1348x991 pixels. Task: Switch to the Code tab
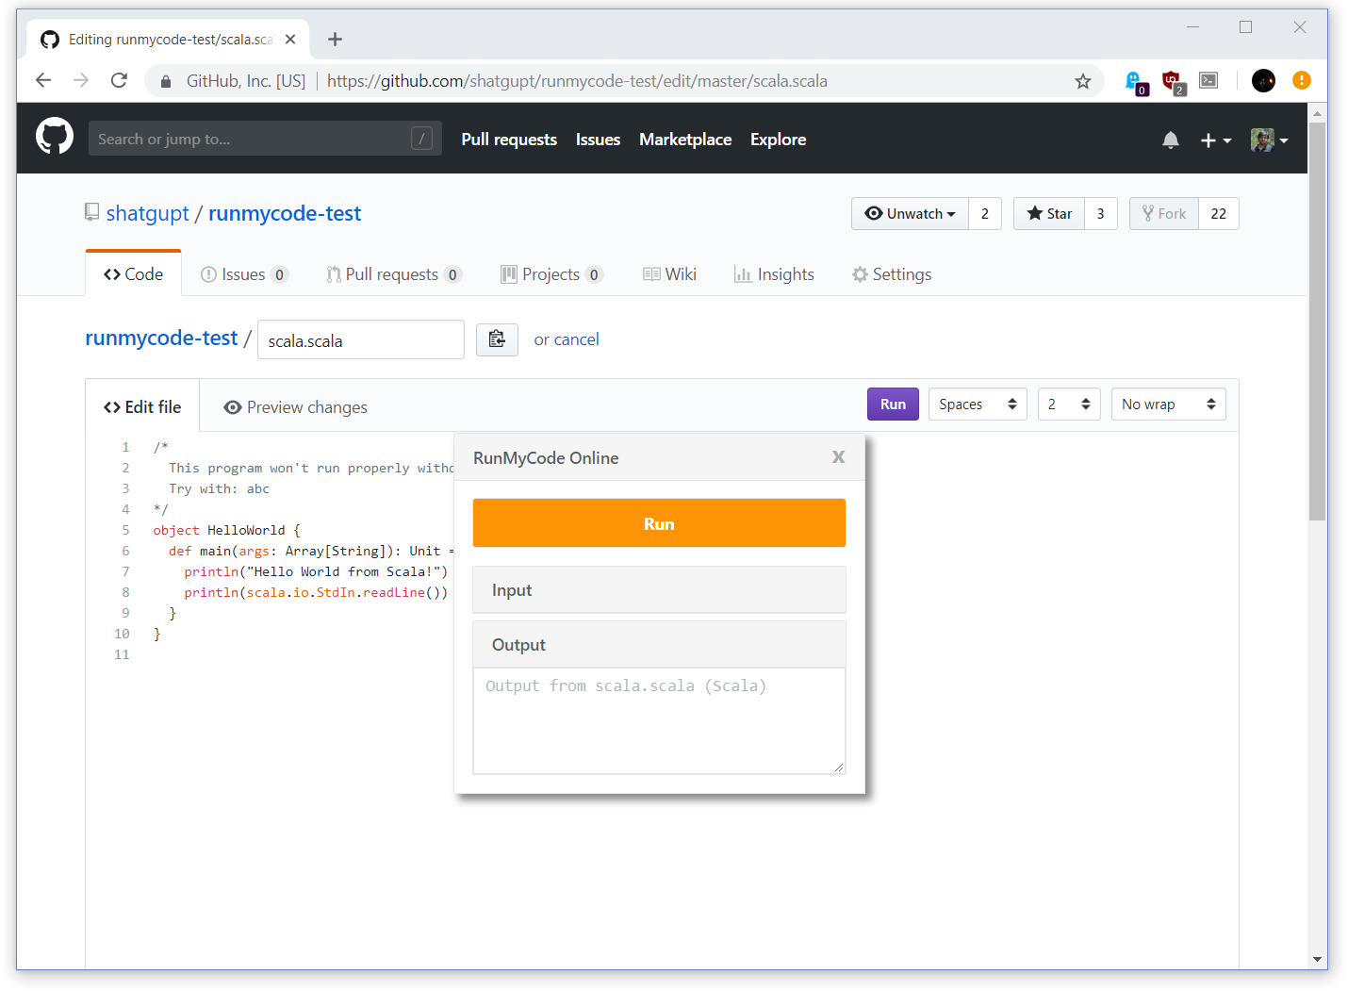133,273
